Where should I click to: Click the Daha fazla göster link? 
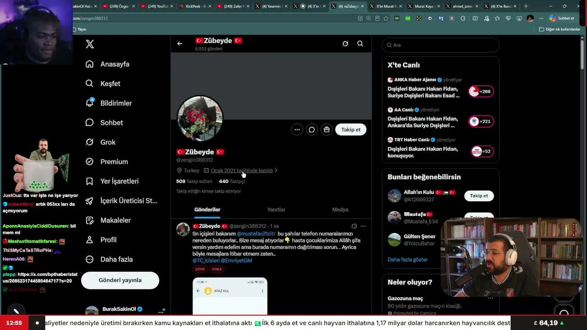pos(408,259)
